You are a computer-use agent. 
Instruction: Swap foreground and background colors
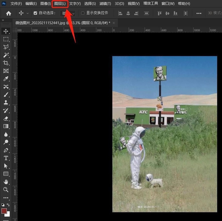click(x=8, y=205)
